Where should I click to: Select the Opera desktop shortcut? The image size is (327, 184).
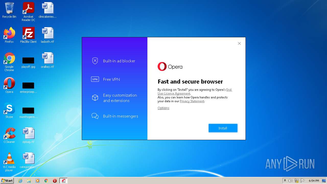[9, 85]
